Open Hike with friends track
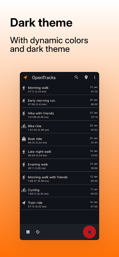The width and height of the screenshot is (119, 257). click(x=59, y=115)
